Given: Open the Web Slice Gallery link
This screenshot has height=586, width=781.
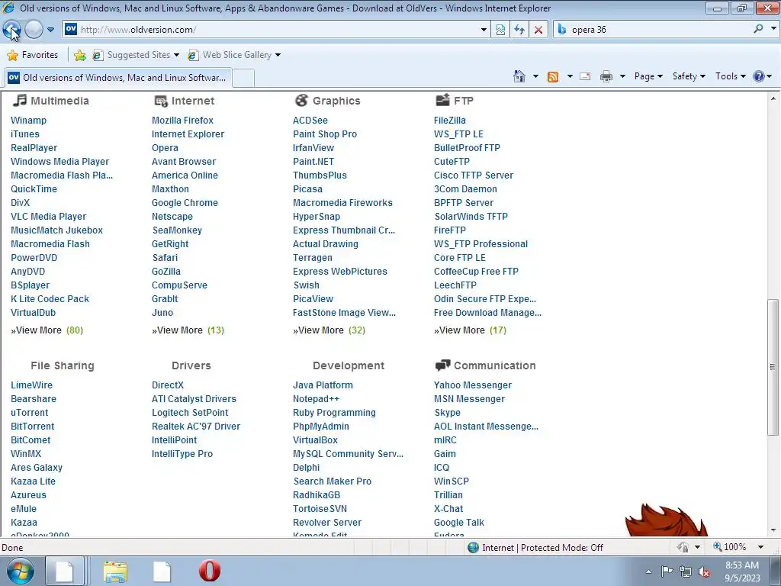Looking at the screenshot, I should coord(234,55).
